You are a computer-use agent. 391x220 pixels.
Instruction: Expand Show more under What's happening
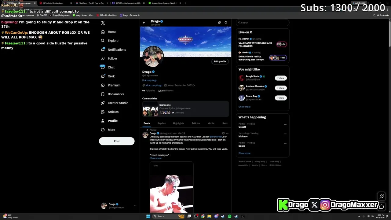[244, 153]
